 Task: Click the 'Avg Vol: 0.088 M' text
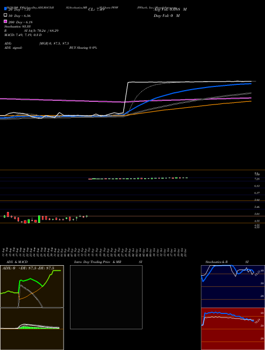(x=171, y=10)
